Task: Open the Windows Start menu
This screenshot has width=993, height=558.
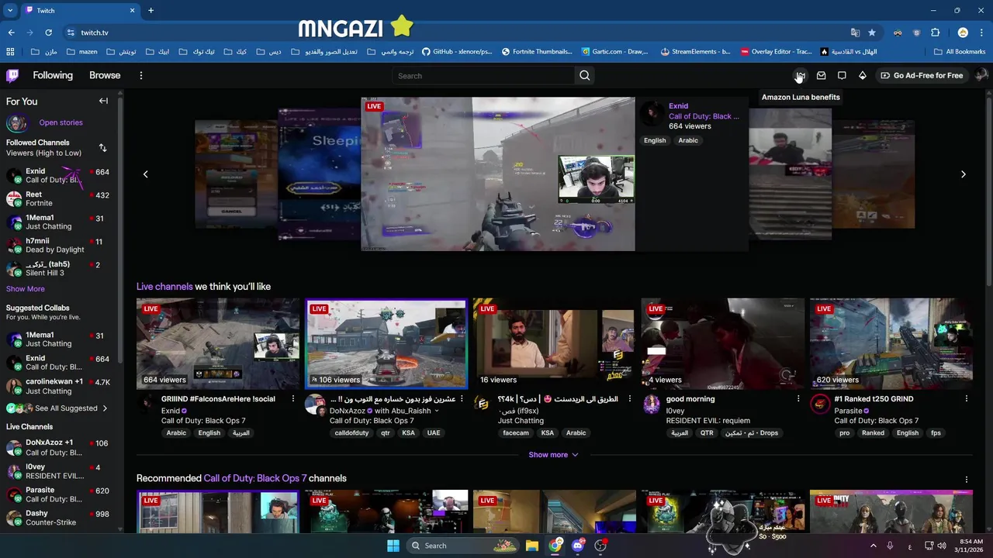Action: [393, 546]
